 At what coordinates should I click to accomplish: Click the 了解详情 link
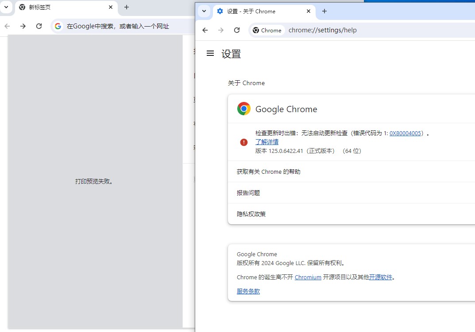coord(267,142)
